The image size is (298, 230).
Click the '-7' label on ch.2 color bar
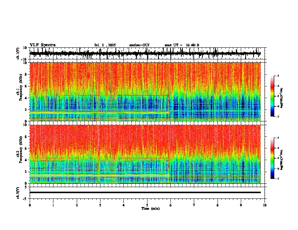click(277, 179)
